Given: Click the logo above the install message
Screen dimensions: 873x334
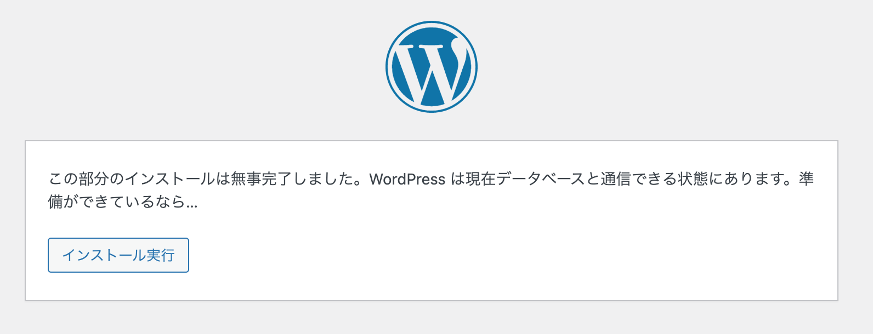Looking at the screenshot, I should (x=432, y=66).
